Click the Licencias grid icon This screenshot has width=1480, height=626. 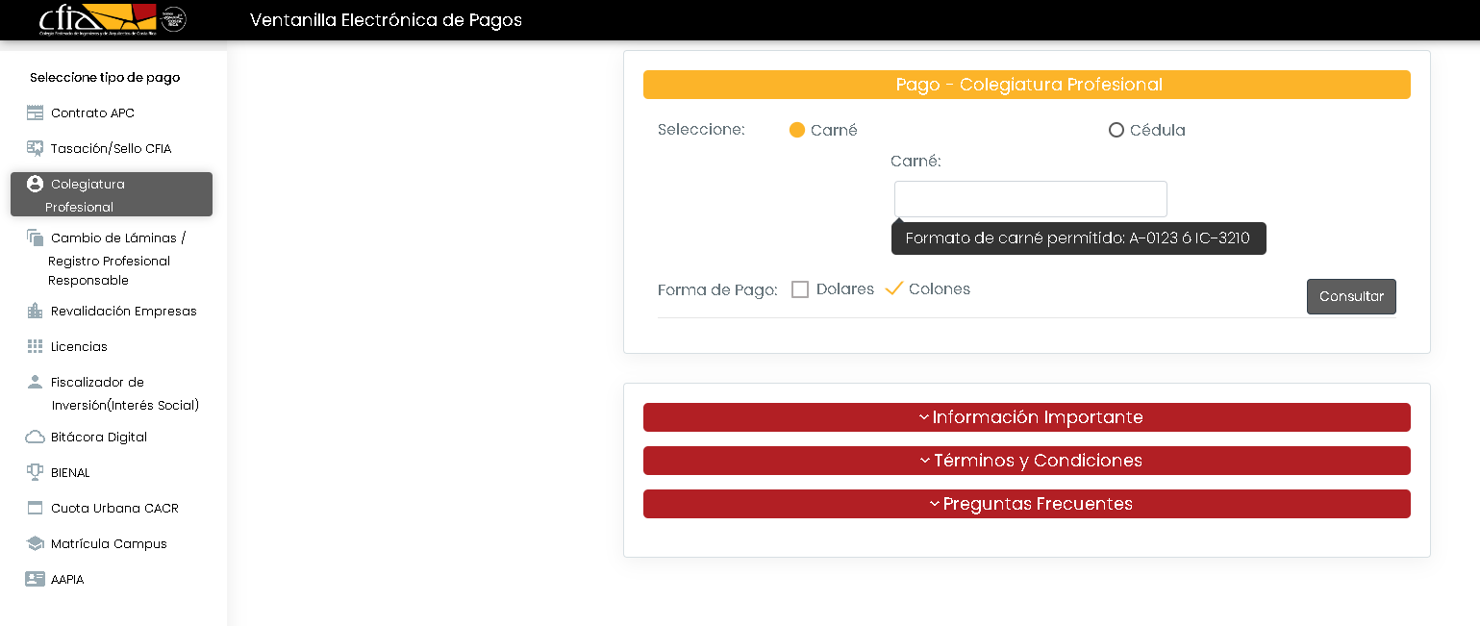(36, 347)
